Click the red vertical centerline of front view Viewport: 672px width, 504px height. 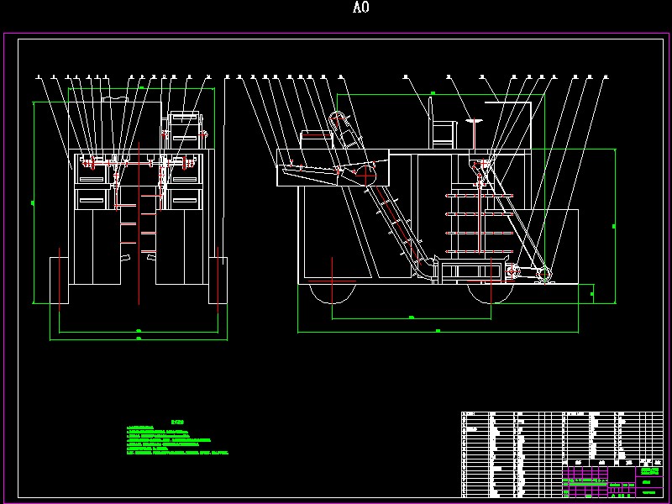click(x=139, y=223)
